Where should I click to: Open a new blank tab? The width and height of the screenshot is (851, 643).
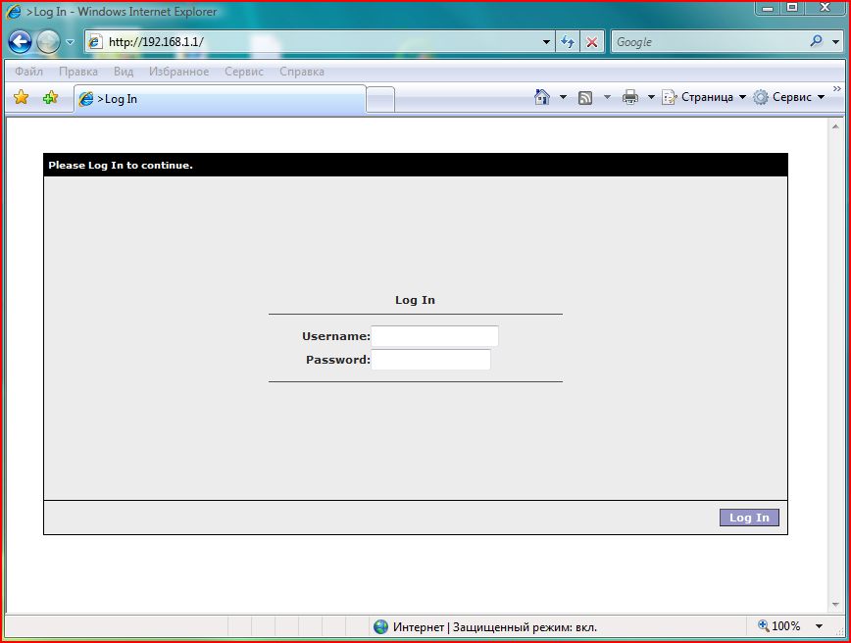point(380,100)
